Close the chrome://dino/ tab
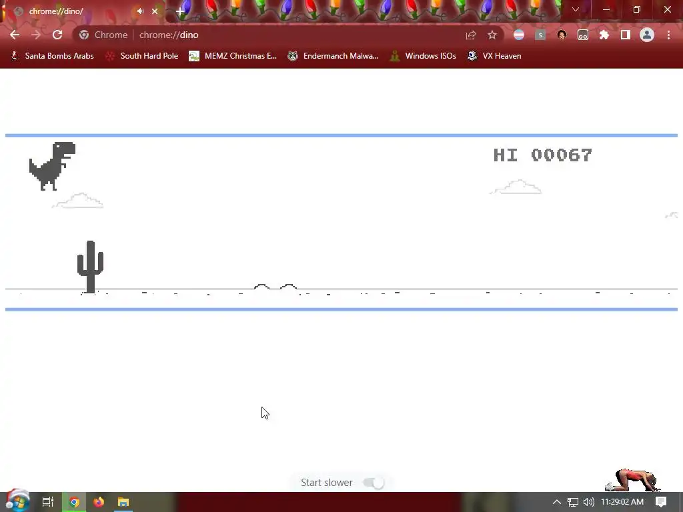 [155, 11]
